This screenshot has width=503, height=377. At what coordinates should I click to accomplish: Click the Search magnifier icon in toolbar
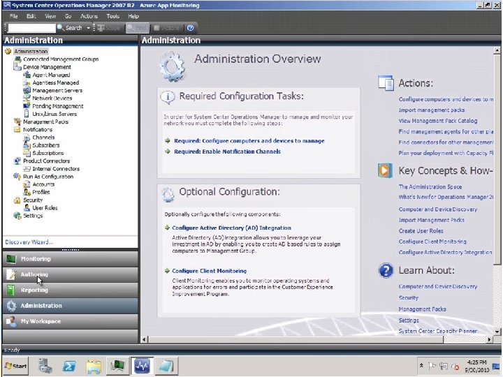pyautogui.click(x=60, y=28)
